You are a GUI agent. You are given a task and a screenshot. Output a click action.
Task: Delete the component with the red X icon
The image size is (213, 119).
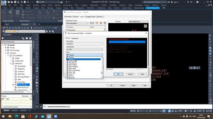coord(101,23)
